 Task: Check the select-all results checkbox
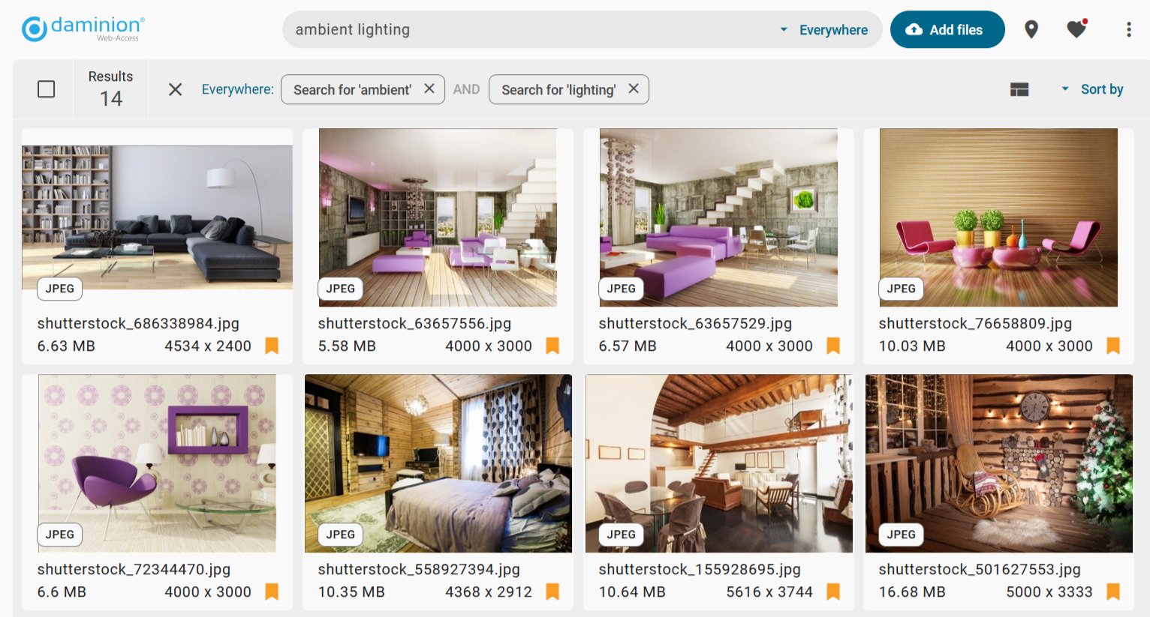[x=47, y=89]
